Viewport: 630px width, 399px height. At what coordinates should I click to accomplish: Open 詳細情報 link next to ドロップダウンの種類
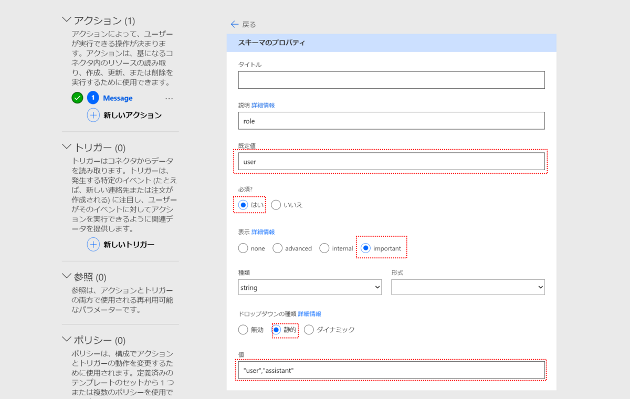pyautogui.click(x=310, y=313)
